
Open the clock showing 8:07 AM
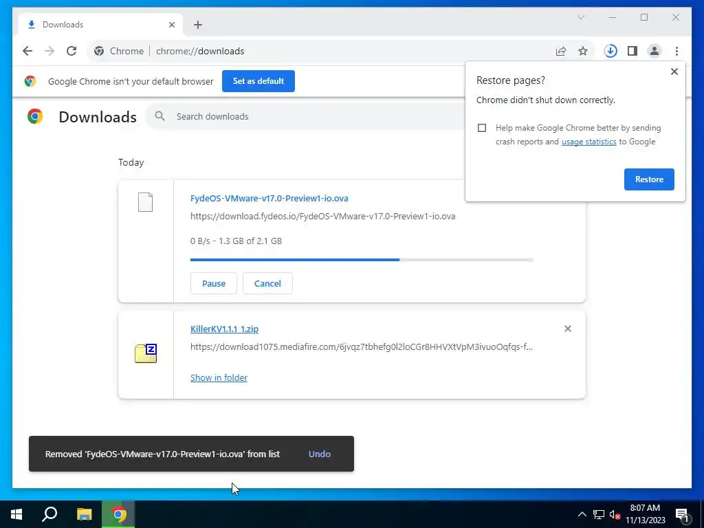645,514
